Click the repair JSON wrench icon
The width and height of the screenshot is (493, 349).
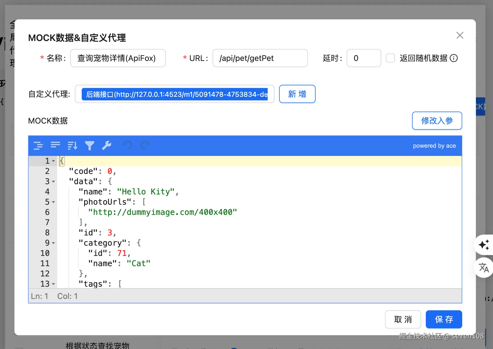point(107,145)
